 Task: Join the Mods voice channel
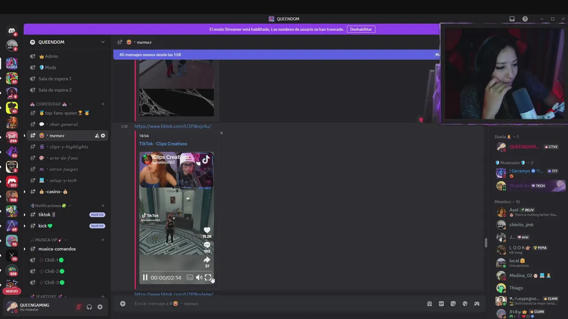click(67, 67)
